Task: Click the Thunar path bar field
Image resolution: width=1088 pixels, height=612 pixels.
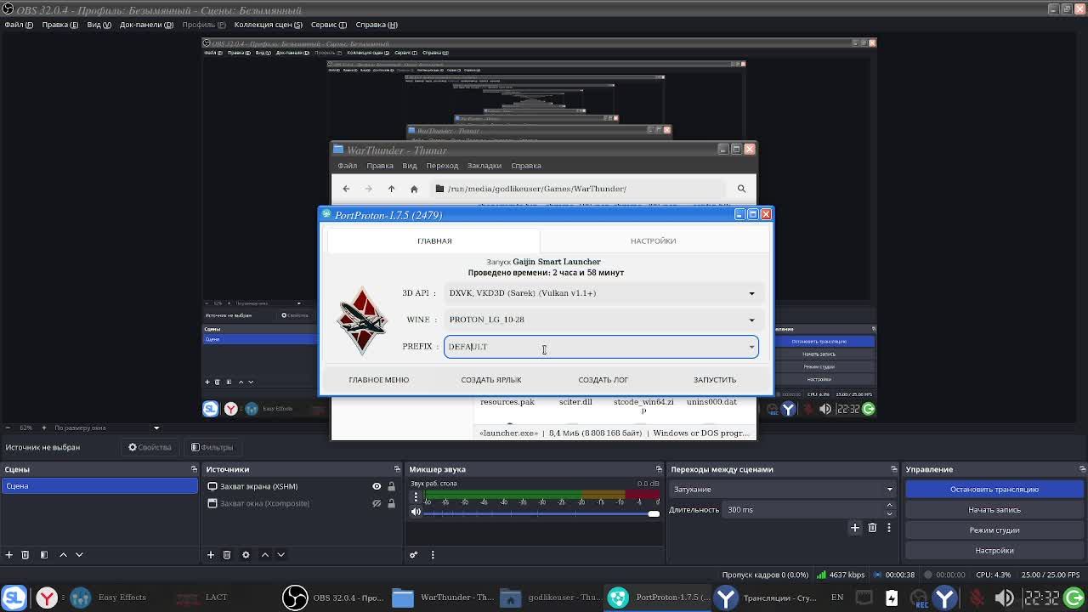Action: point(580,189)
